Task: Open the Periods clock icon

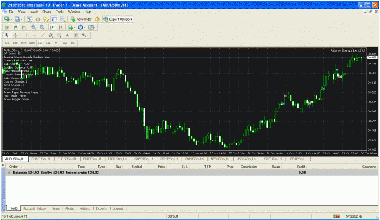Action: coord(80,27)
